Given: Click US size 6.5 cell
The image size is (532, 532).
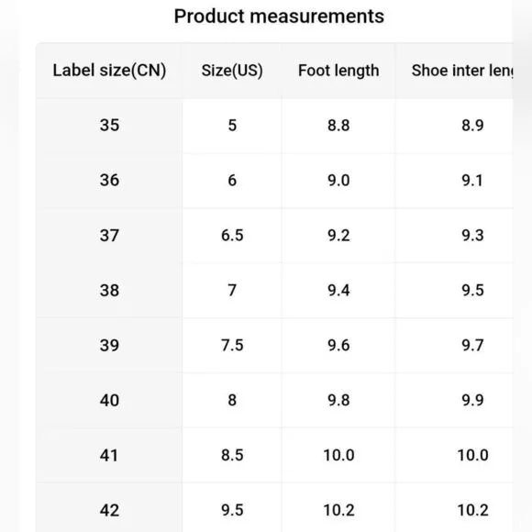Looking at the screenshot, I should 232,235.
